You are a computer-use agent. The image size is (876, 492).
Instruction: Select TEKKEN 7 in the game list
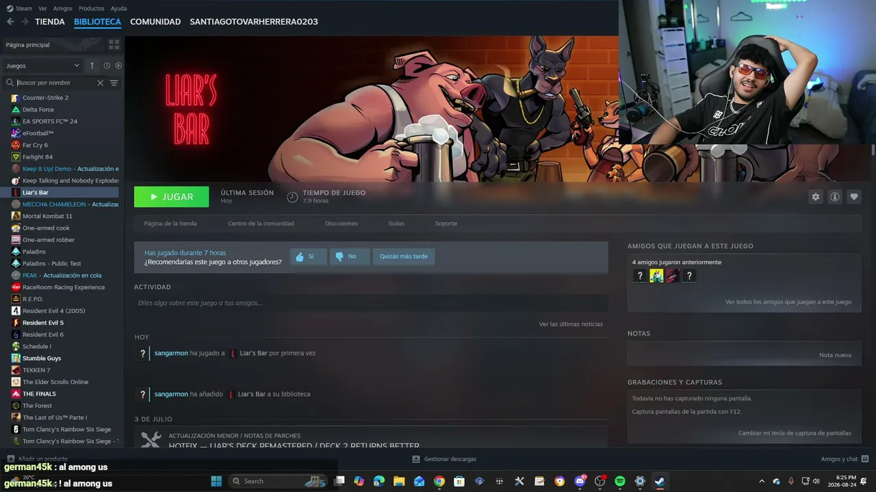tap(36, 370)
